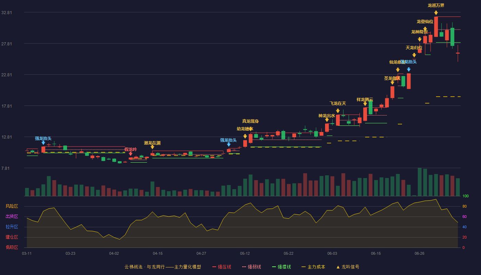Click the 20 value on the right indicator axis
Screen dimensions: 481x275
(465, 237)
